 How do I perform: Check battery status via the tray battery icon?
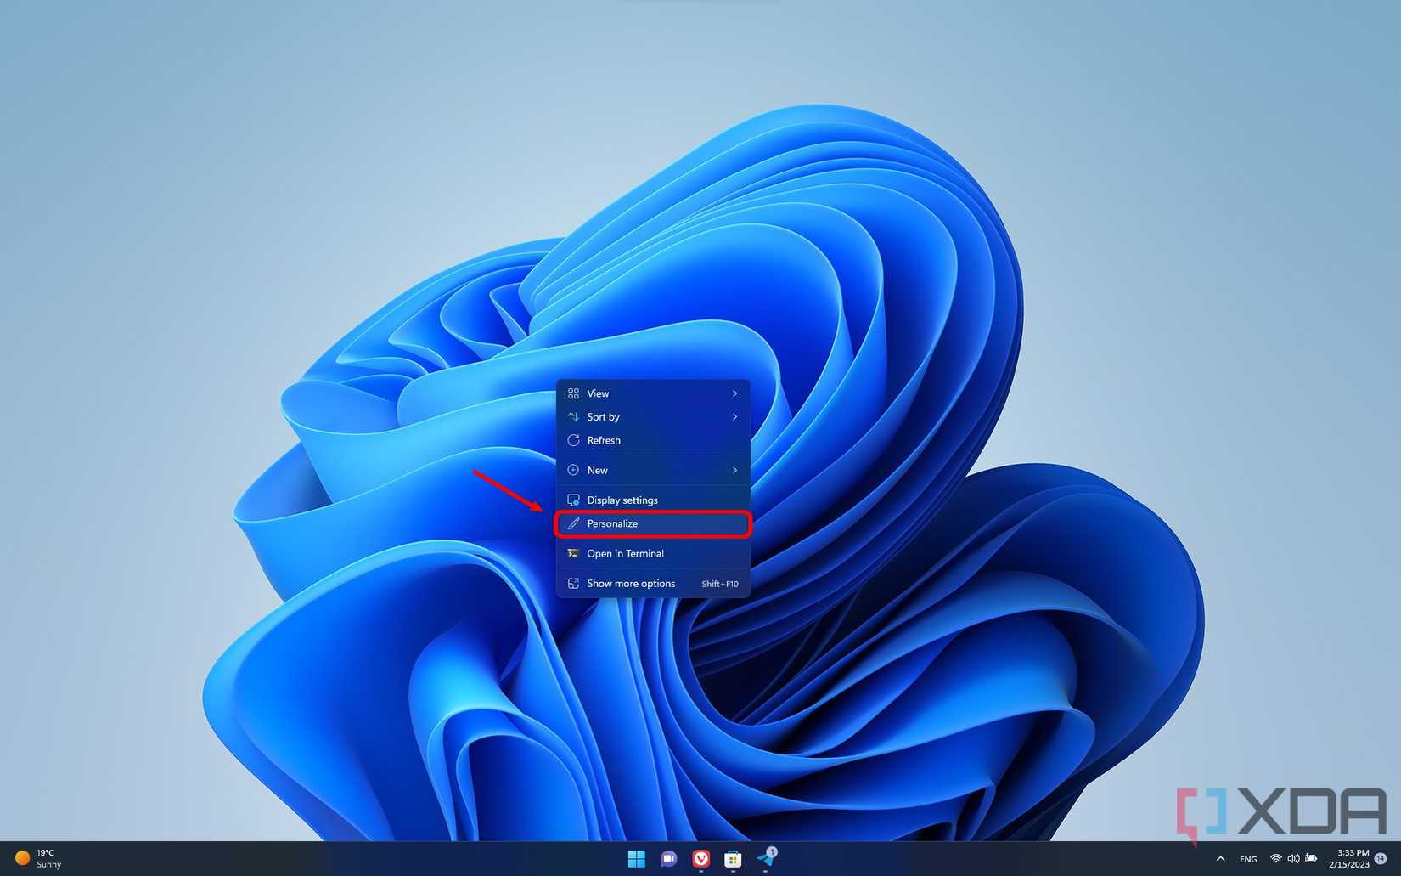tap(1313, 859)
